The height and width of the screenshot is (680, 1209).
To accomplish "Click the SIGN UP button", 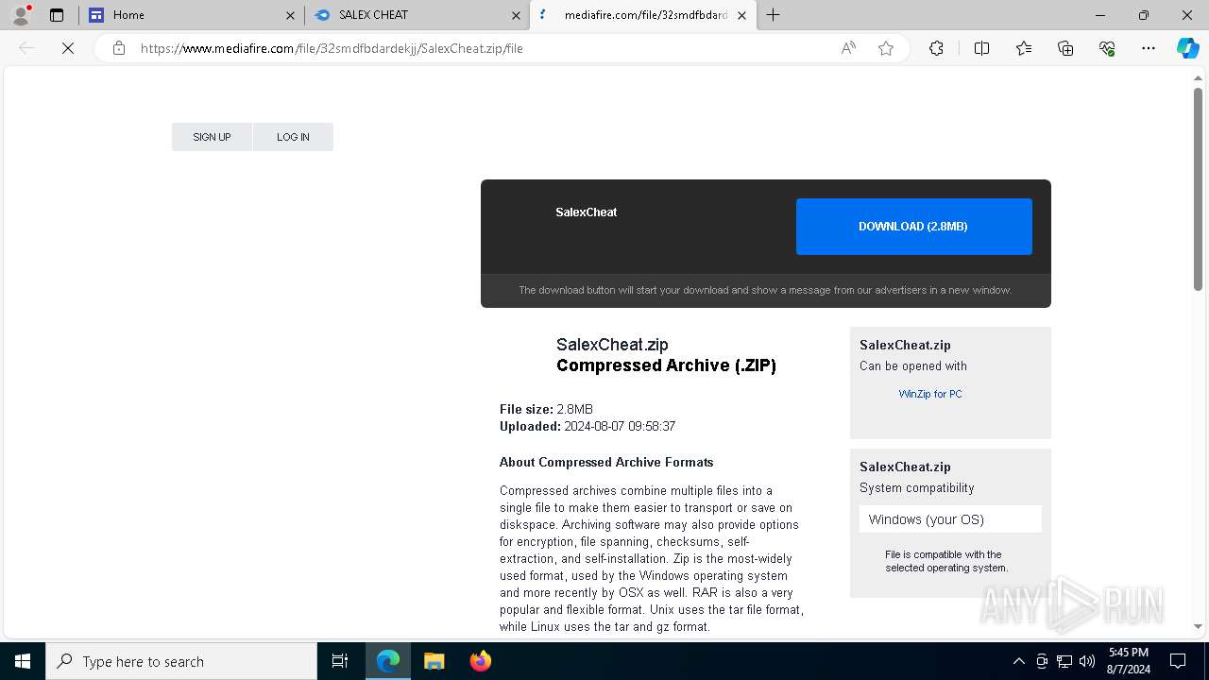I will 212,137.
